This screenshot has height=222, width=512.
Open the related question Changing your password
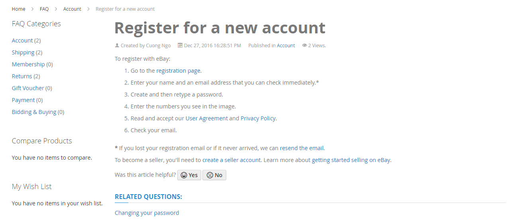point(147,213)
